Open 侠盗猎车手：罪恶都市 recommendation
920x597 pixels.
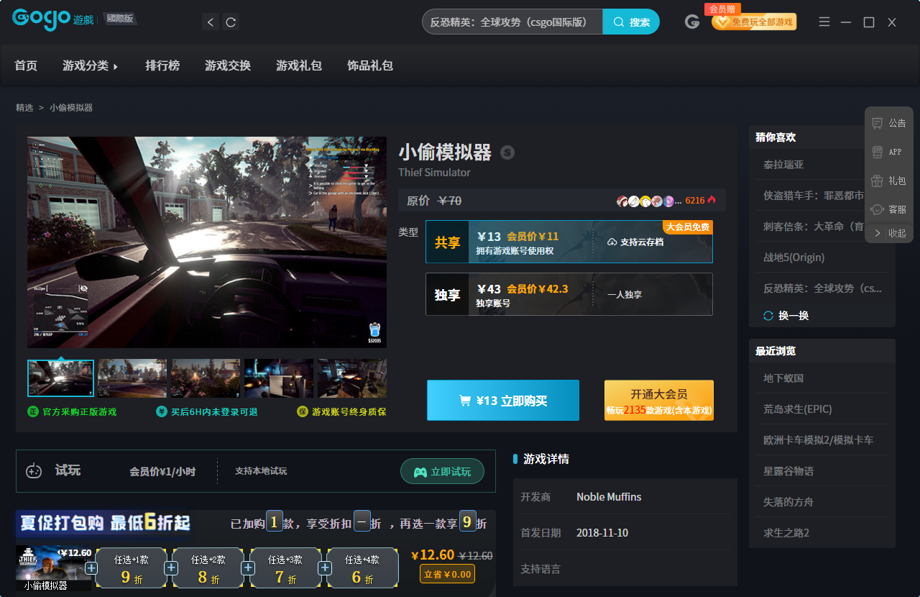pos(814,196)
